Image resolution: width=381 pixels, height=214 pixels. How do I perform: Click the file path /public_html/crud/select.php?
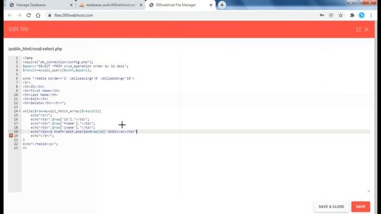click(x=35, y=49)
